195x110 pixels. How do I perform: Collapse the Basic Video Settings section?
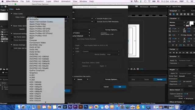coord(12,26)
